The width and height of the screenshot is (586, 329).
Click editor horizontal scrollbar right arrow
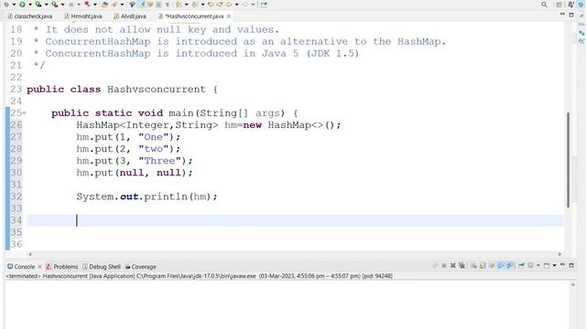click(559, 254)
